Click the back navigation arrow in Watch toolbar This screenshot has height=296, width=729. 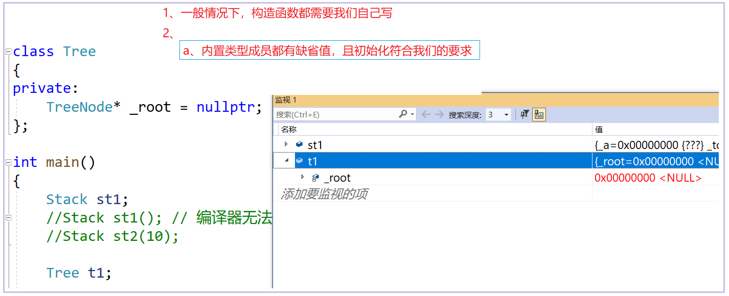[425, 114]
